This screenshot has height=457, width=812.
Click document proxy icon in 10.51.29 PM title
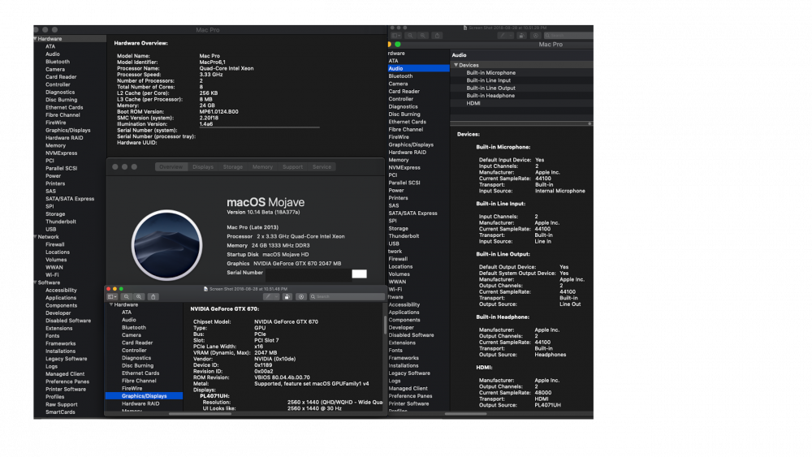[465, 28]
